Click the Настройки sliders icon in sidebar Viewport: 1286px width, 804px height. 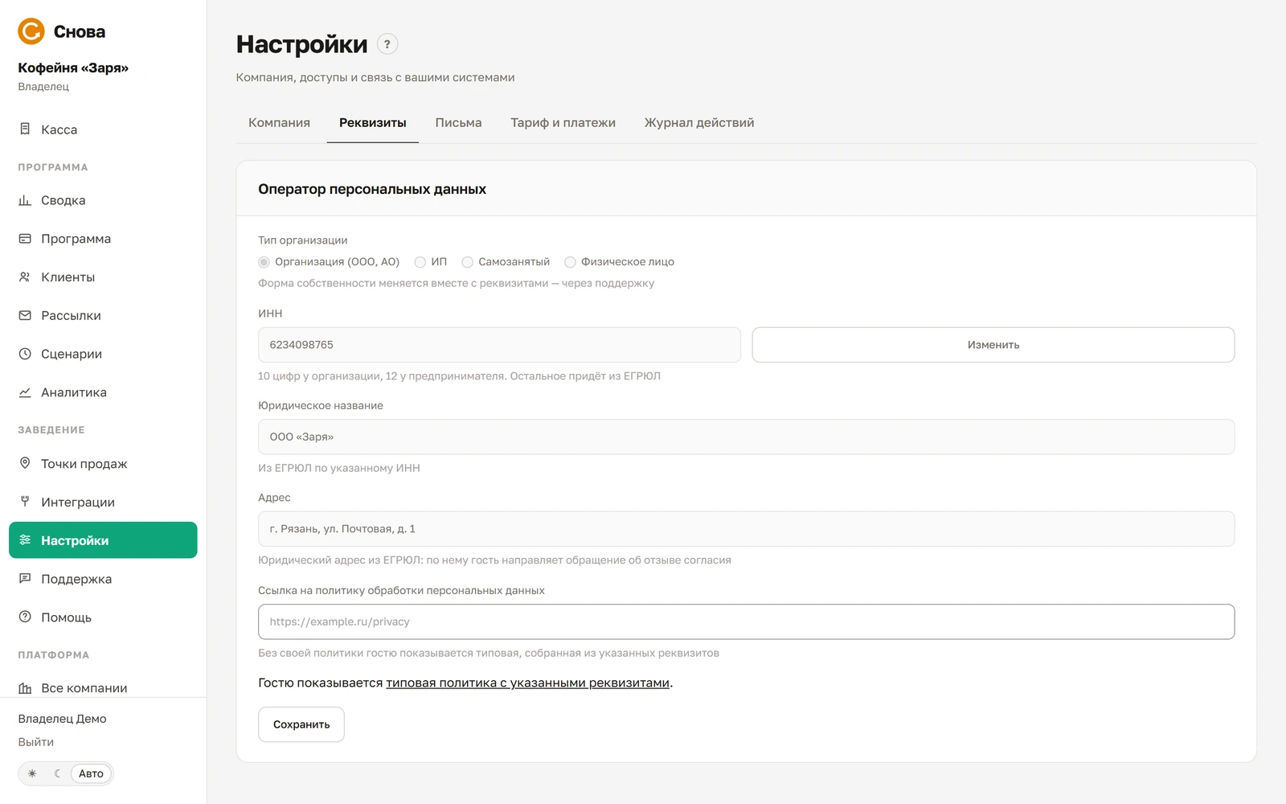pyautogui.click(x=25, y=540)
